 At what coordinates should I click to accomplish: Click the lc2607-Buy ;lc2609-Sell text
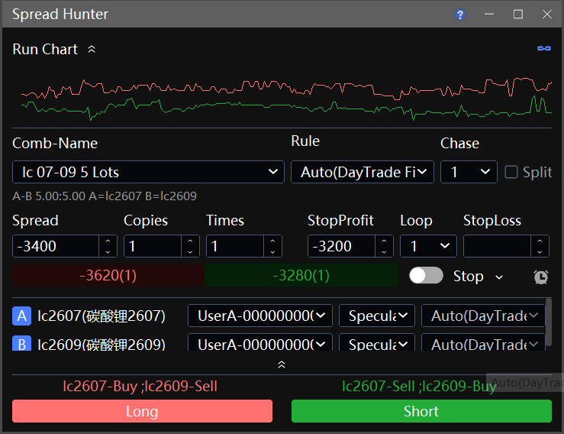[x=140, y=386]
